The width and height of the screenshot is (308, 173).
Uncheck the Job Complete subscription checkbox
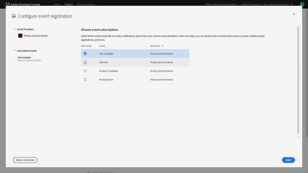pyautogui.click(x=85, y=53)
